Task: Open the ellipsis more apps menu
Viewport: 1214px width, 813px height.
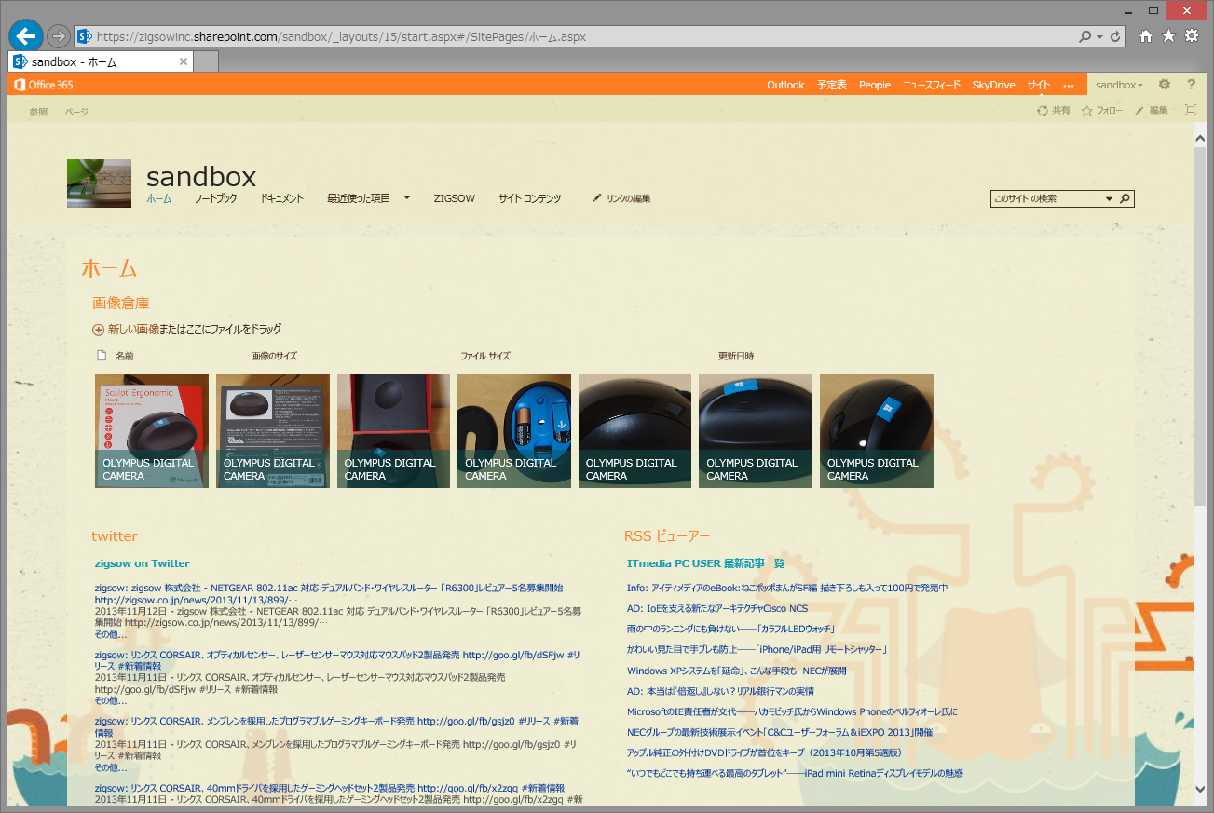Action: point(1068,85)
